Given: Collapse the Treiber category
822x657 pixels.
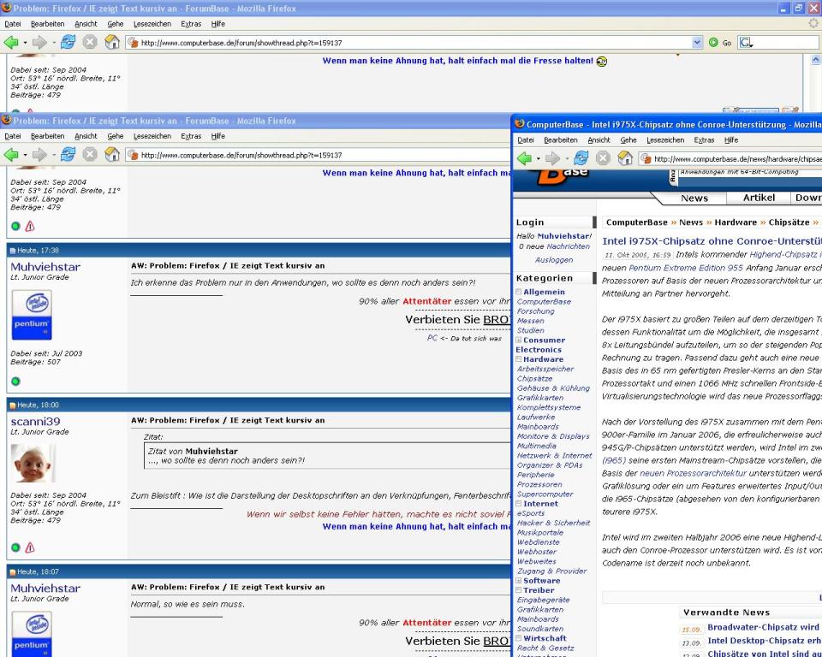Looking at the screenshot, I should click(519, 590).
